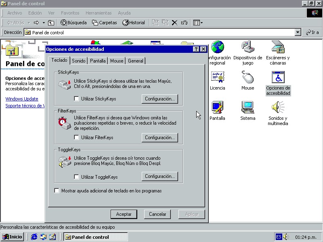
Task: Click the Delete X toolbar icon
Action: [x=174, y=23]
